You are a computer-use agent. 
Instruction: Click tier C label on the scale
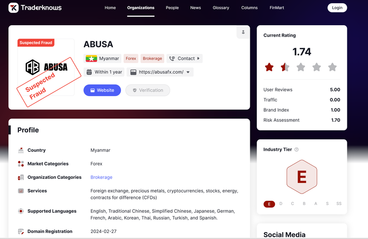click(293, 204)
